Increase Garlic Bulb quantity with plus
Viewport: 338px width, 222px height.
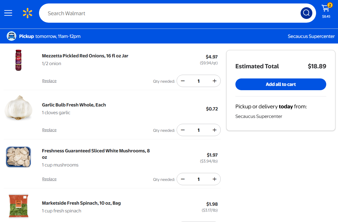(214, 130)
